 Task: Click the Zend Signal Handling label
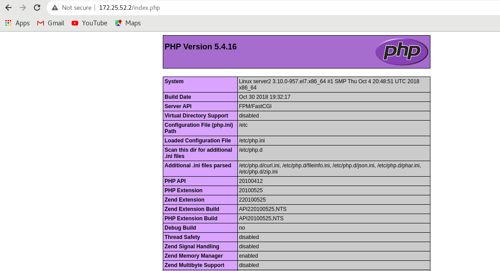click(x=192, y=247)
